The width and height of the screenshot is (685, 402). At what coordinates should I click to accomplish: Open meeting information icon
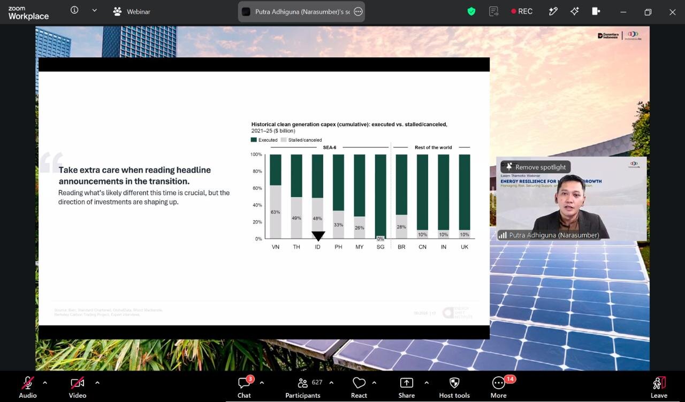[74, 10]
